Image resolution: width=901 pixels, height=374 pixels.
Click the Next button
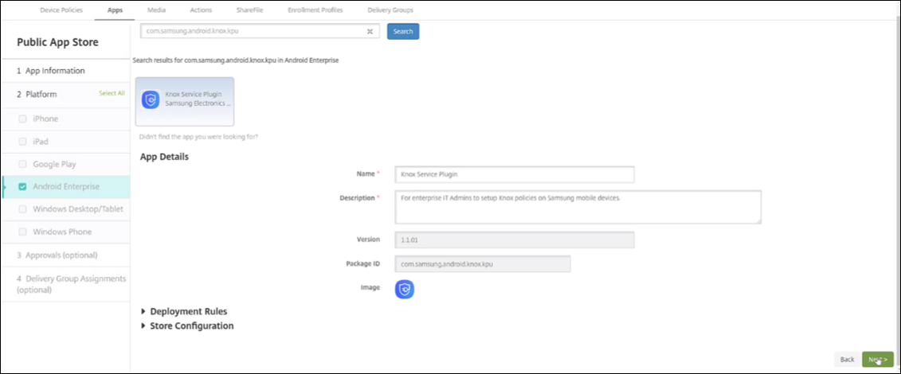pos(877,359)
